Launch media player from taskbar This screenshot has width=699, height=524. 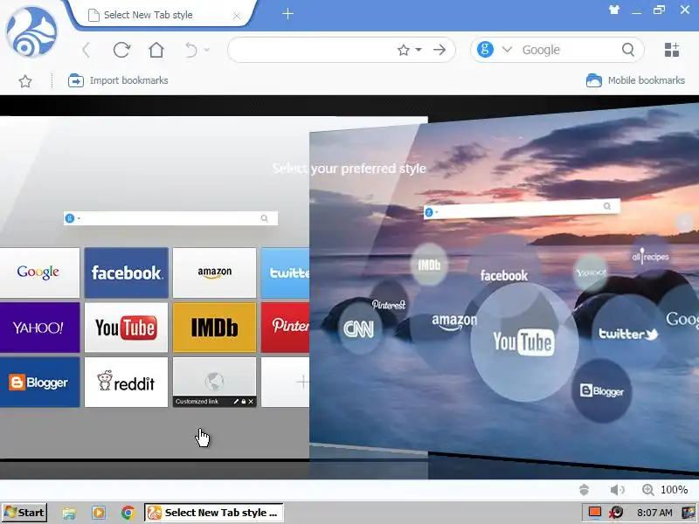99,513
